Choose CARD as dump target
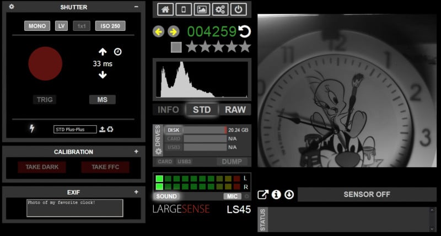Screen dimensions: 441x236 (x=165, y=162)
